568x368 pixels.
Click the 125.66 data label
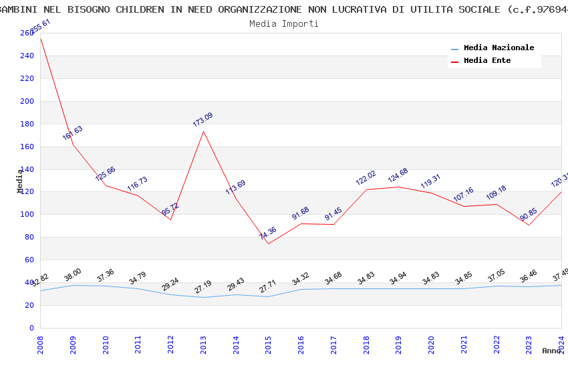click(x=105, y=174)
